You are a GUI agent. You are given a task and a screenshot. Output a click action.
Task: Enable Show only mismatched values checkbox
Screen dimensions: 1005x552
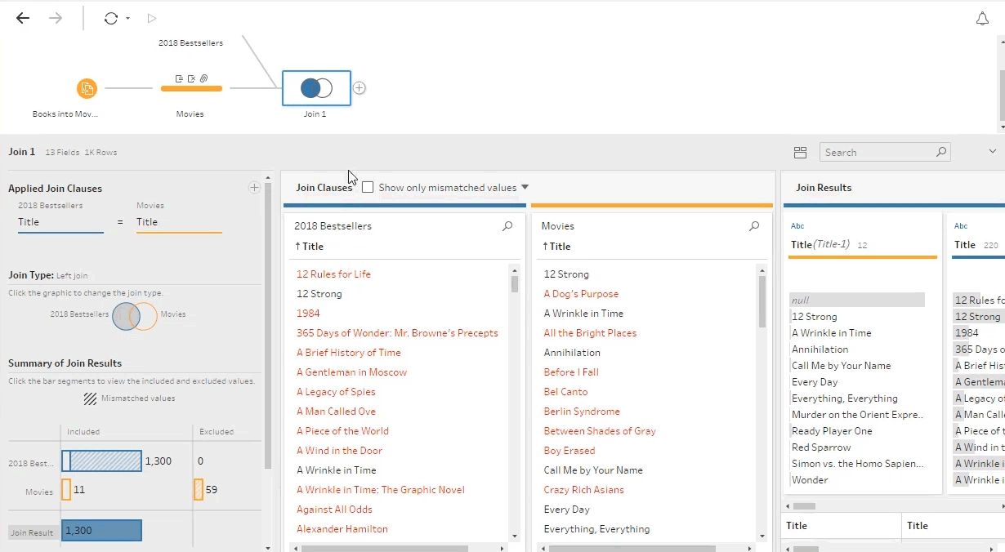pyautogui.click(x=368, y=187)
